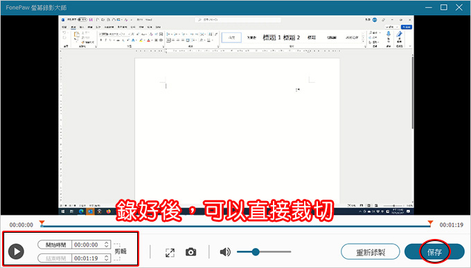
Task: Click the 結束時間 (end time) button
Action: [55, 258]
